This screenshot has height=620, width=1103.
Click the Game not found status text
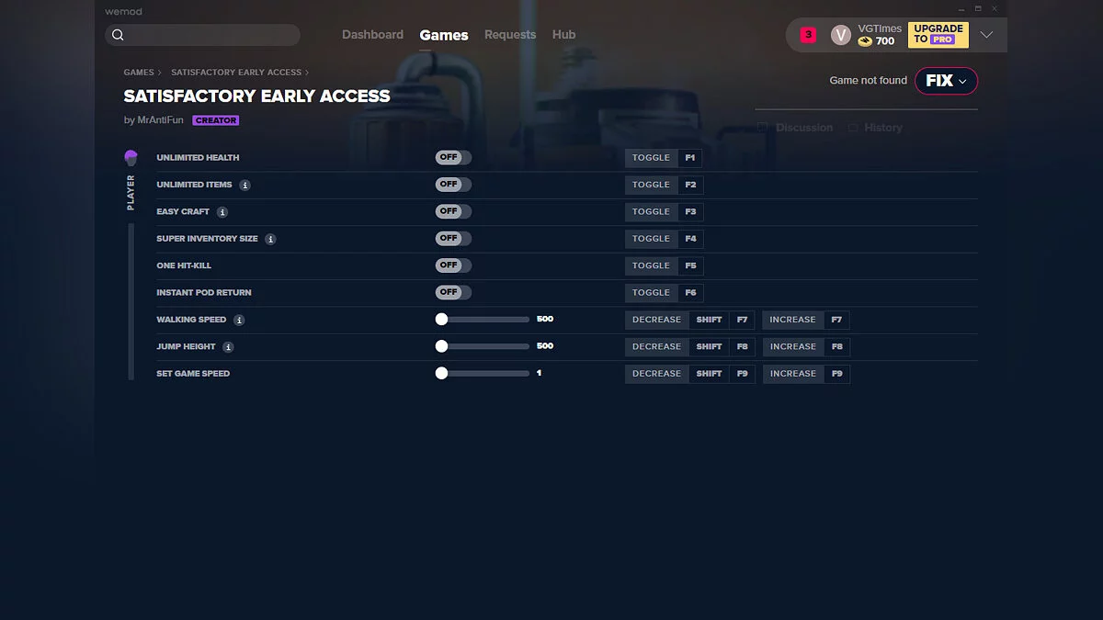[868, 81]
